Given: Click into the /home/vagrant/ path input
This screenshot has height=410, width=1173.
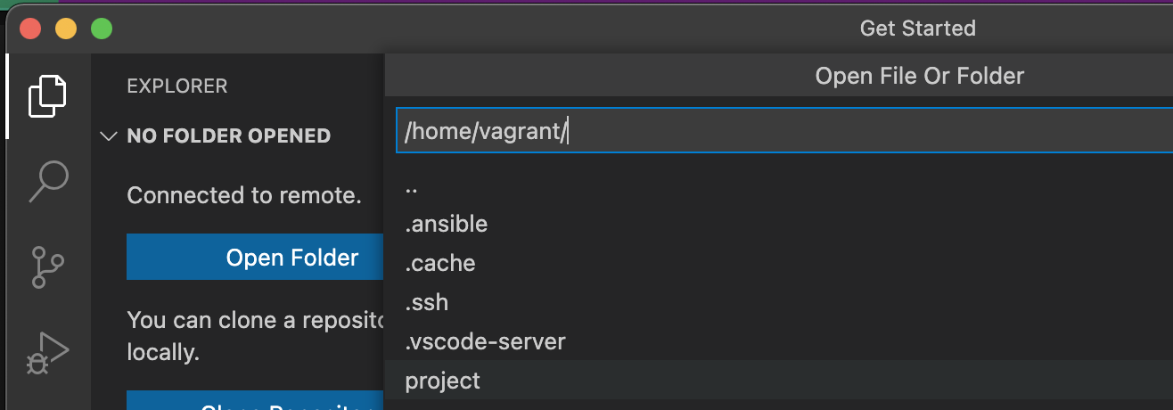Looking at the screenshot, I should click(x=784, y=131).
